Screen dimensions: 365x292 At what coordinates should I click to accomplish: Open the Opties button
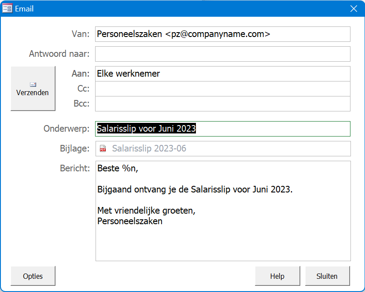click(33, 276)
